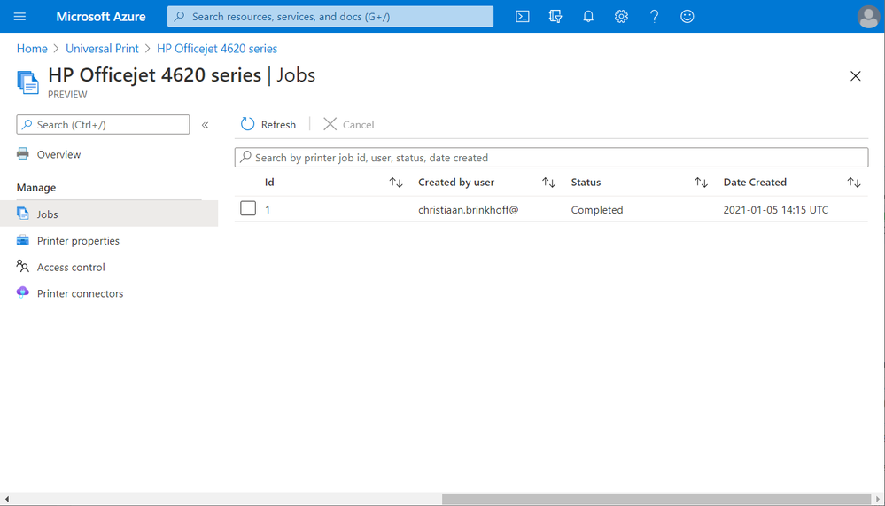Click the help question mark icon

(x=654, y=16)
